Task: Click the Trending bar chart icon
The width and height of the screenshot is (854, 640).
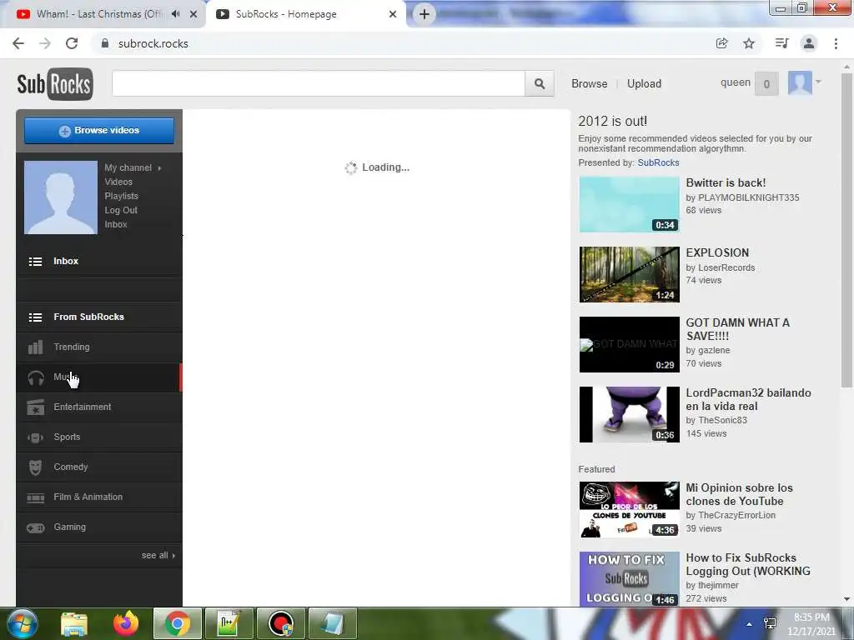Action: 35,347
